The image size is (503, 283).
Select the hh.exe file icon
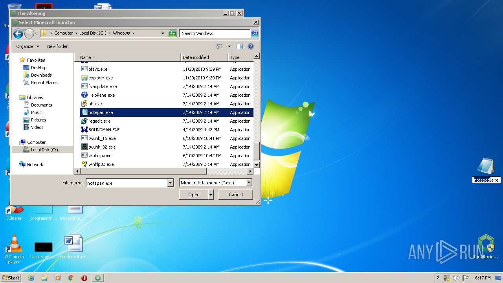tap(84, 103)
